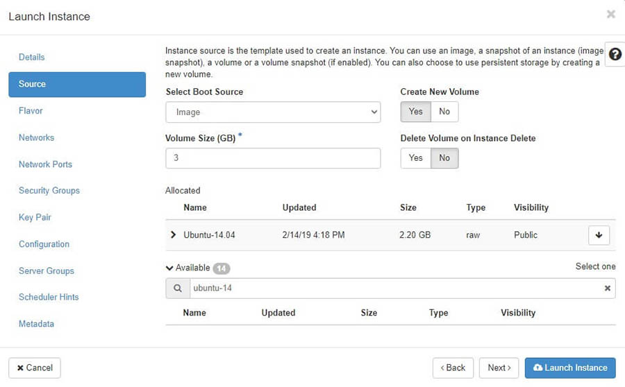Click the help question mark icon

(x=615, y=54)
